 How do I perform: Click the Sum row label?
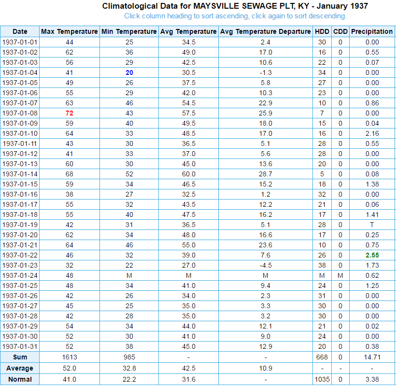[x=20, y=357]
